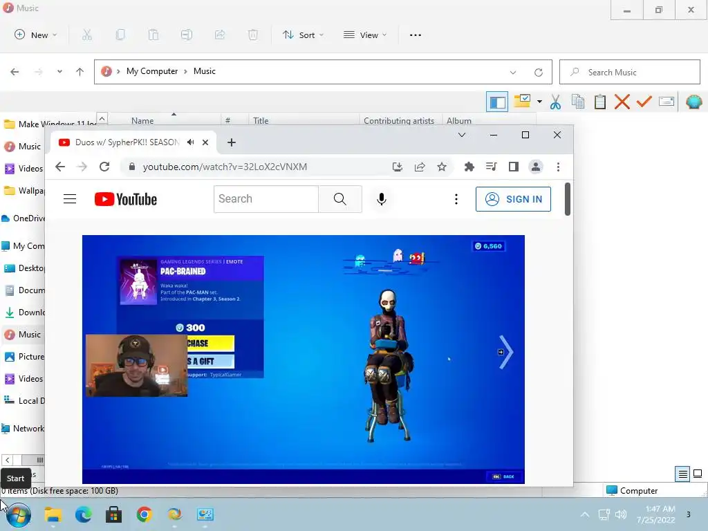Open File Explorer from the taskbar
The image size is (708, 531).
[x=53, y=514]
